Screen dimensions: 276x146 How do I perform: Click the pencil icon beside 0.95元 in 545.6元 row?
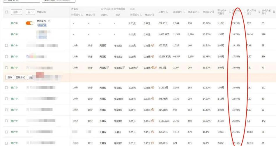tap(155, 67)
